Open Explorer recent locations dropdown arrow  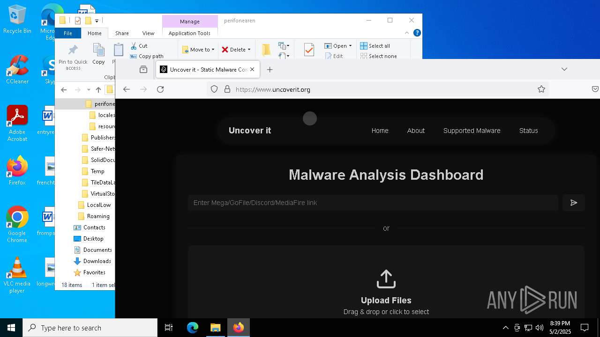click(89, 90)
